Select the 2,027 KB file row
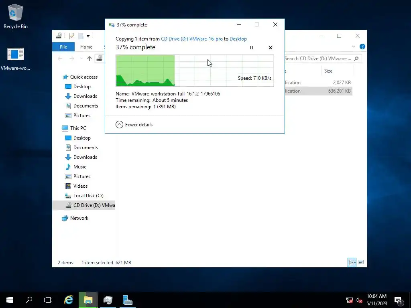Viewport: 411px width, 308px height. pyautogui.click(x=318, y=83)
